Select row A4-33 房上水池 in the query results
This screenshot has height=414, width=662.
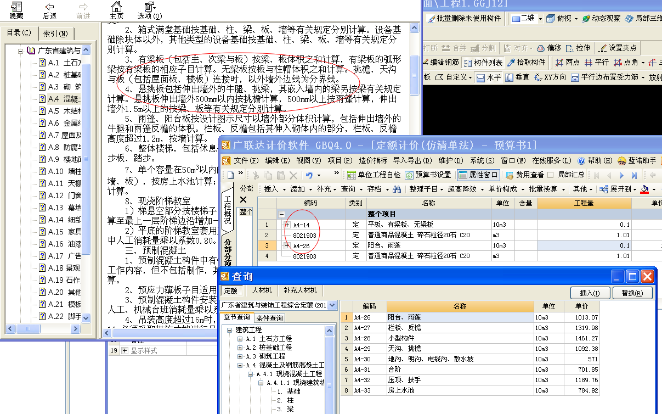point(469,390)
